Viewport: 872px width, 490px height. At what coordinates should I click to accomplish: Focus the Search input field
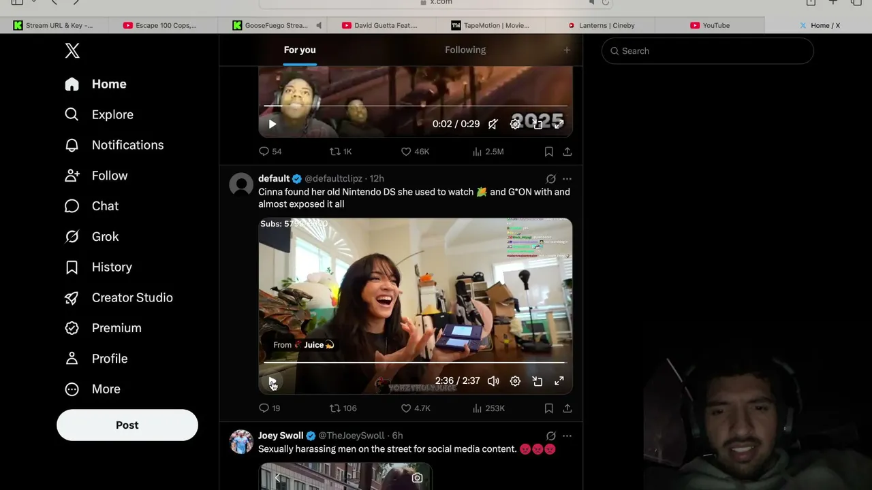tap(708, 51)
